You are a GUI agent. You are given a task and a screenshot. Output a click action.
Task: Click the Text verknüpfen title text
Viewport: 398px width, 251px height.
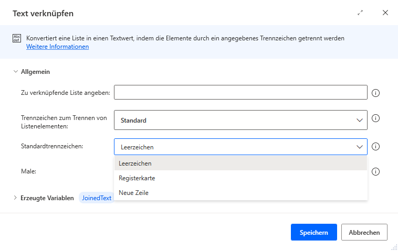[43, 13]
